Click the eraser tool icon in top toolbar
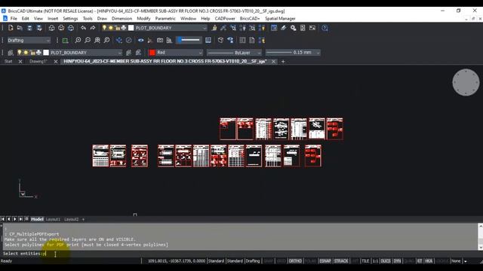The image size is (483, 271). [284, 28]
